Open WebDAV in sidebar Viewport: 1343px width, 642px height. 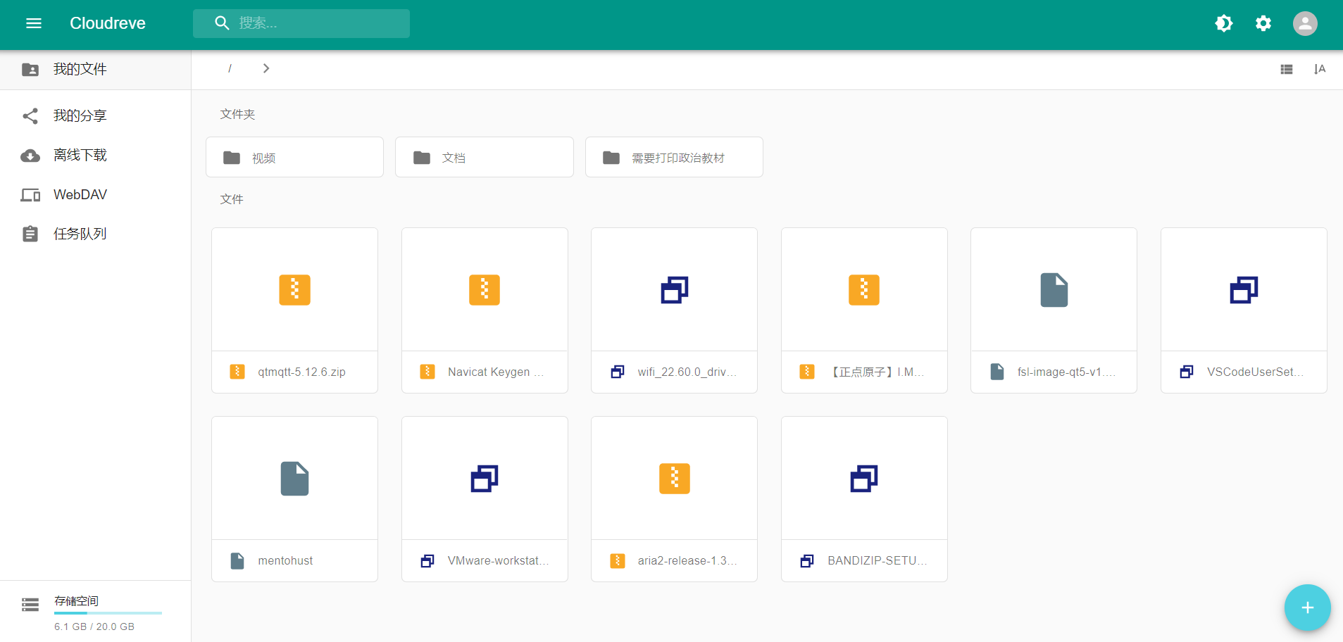tap(95, 194)
